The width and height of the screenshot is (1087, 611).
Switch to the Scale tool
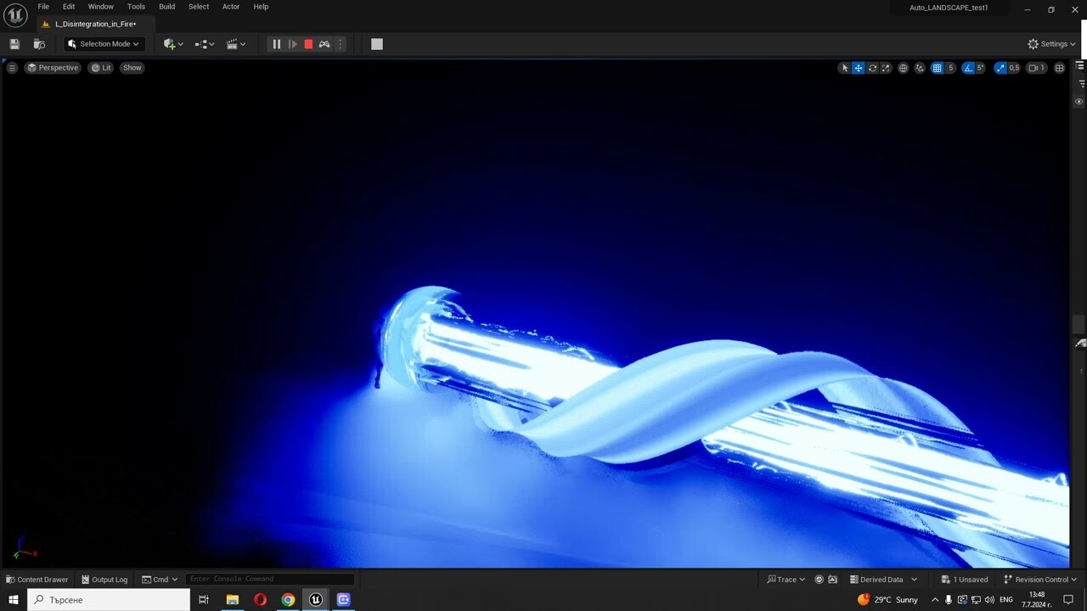coord(886,68)
